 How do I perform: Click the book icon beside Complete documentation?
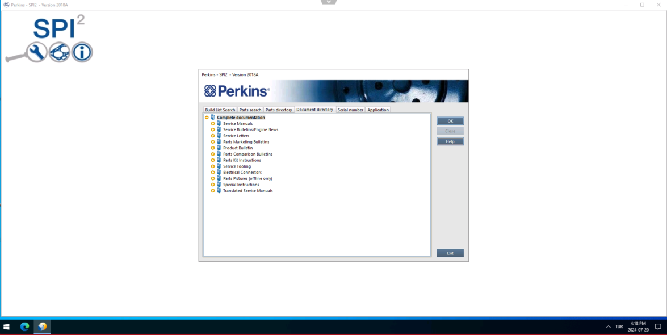pyautogui.click(x=213, y=117)
